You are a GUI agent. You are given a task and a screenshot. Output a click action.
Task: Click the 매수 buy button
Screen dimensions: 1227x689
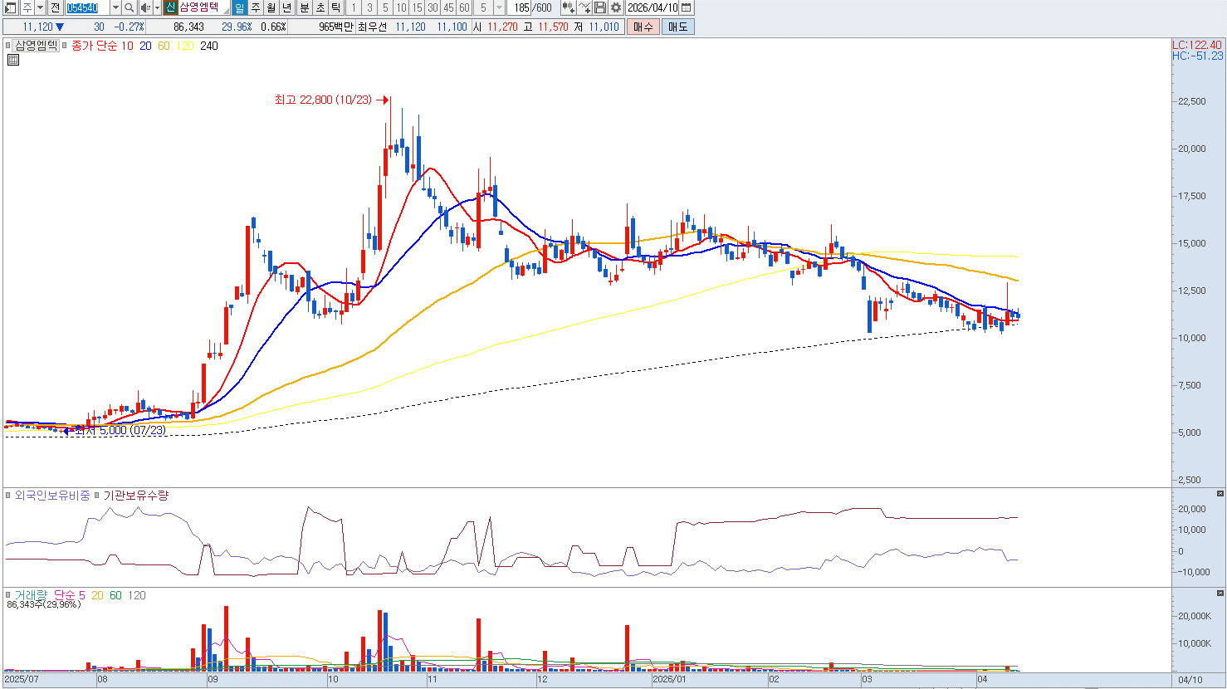643,27
